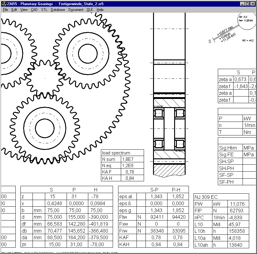Viewport: 257px width, 254px height.
Task: Open the Database menu
Action: 58,10
